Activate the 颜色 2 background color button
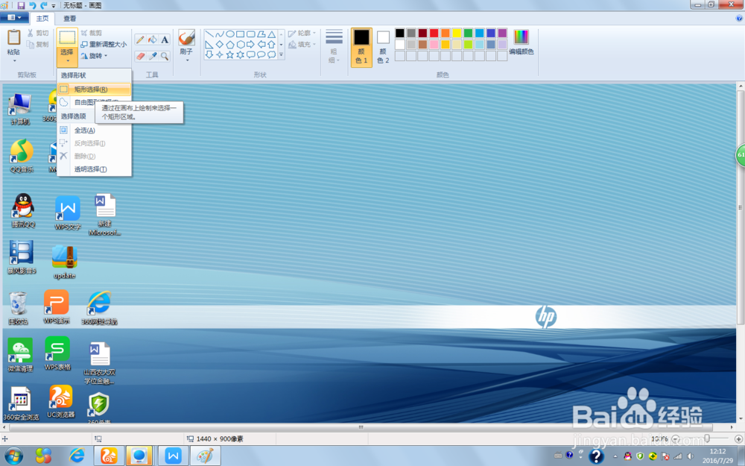This screenshot has width=745, height=466. tap(383, 47)
